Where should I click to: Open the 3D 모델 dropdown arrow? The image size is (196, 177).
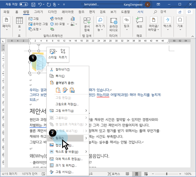(x=68, y=24)
